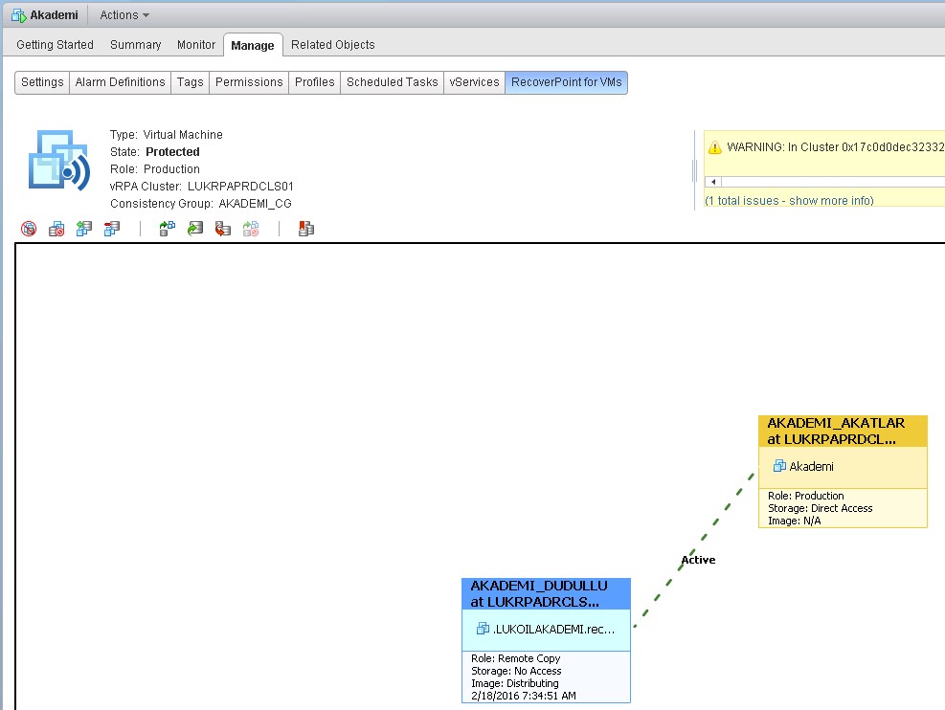Select the RecoverPoint for VMs sub-tab
Screen dimensions: 945x710
coord(567,82)
